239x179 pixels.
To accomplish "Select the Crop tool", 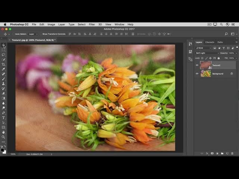I will [4, 64].
